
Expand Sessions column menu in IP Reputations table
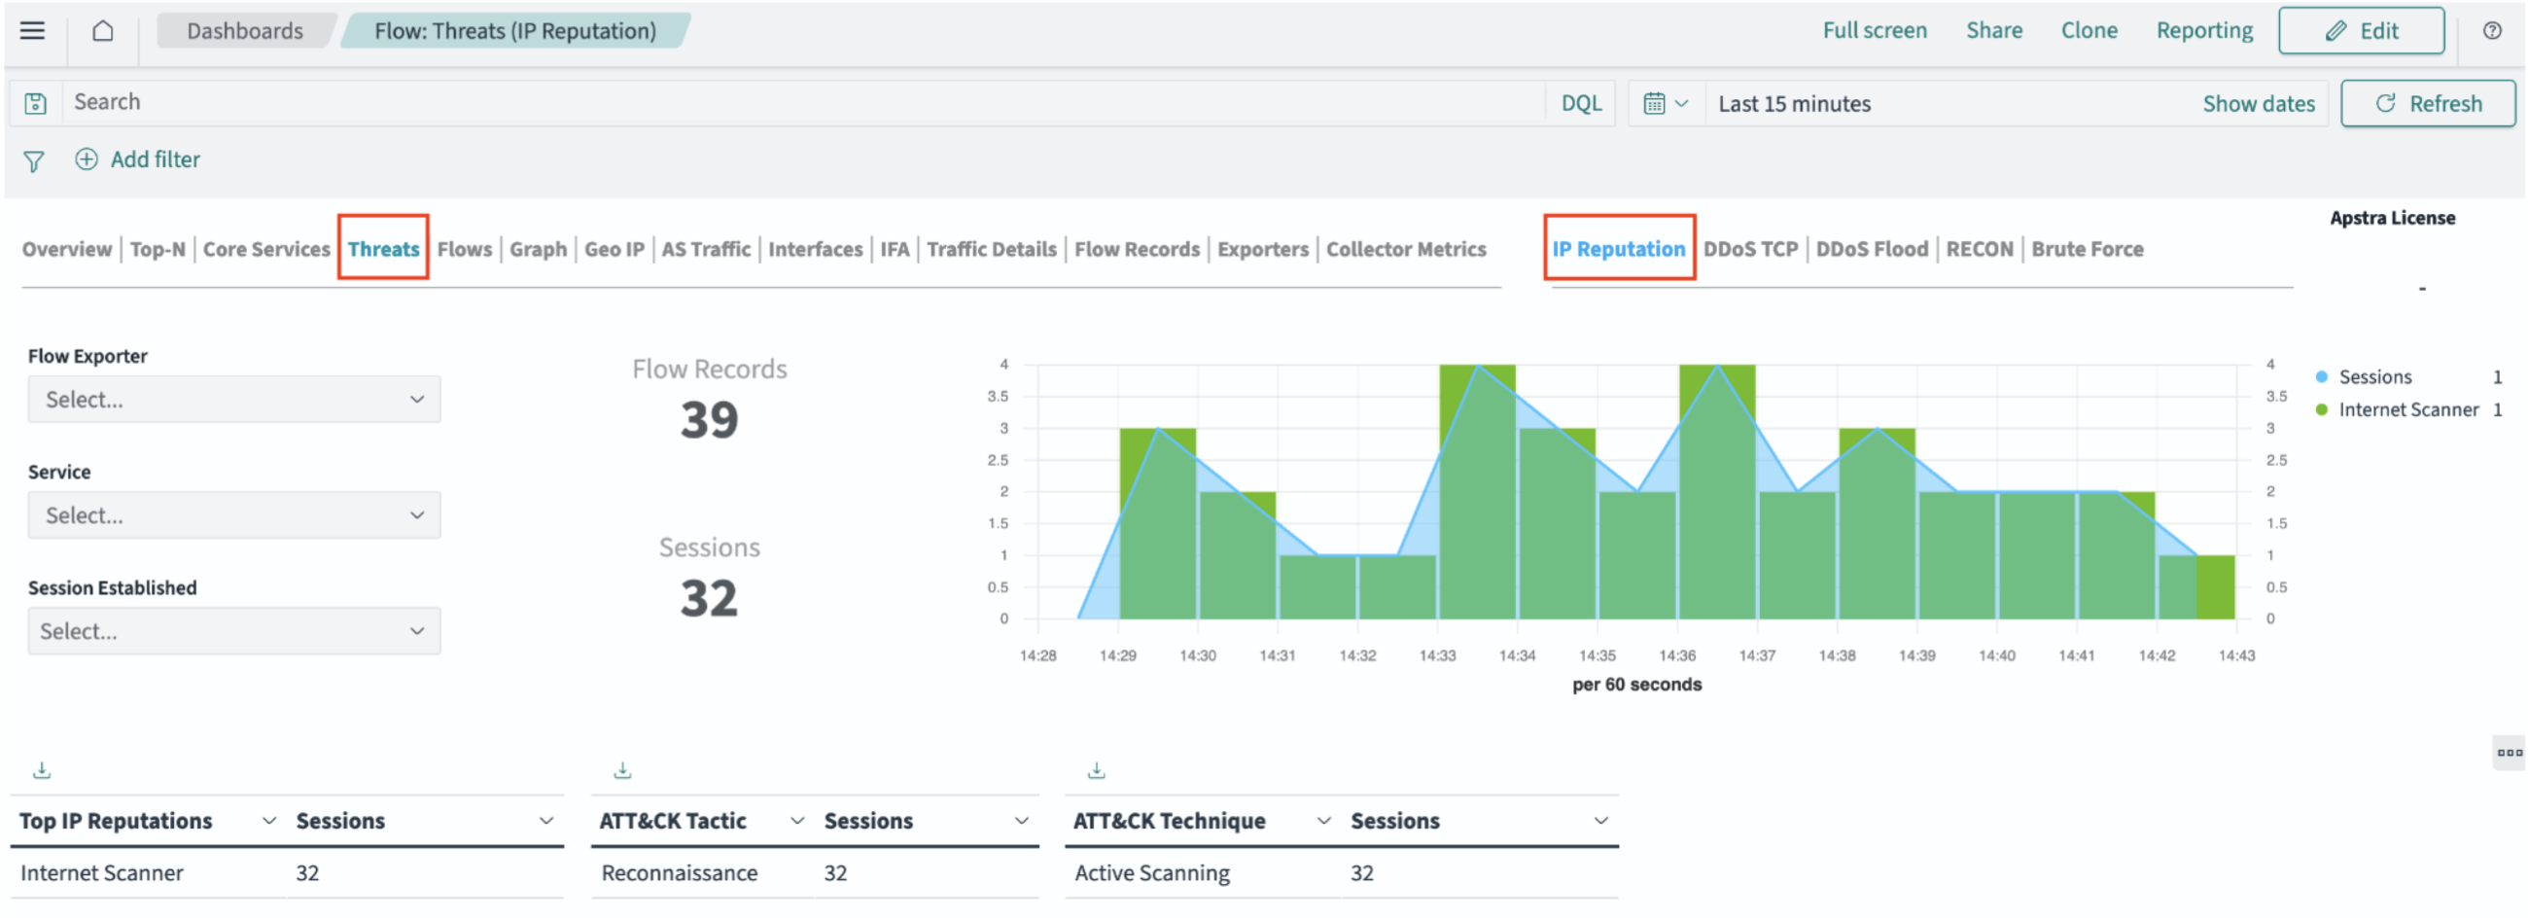coord(545,821)
